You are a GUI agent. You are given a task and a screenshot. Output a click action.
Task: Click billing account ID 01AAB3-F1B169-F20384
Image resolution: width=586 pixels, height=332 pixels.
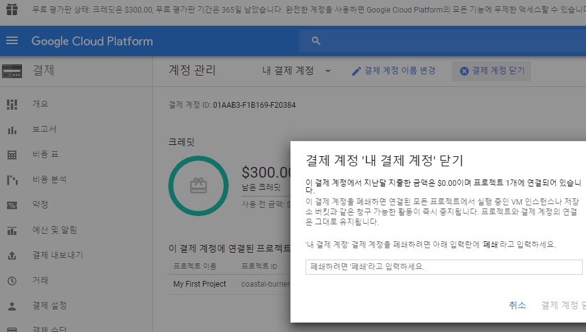(x=254, y=105)
